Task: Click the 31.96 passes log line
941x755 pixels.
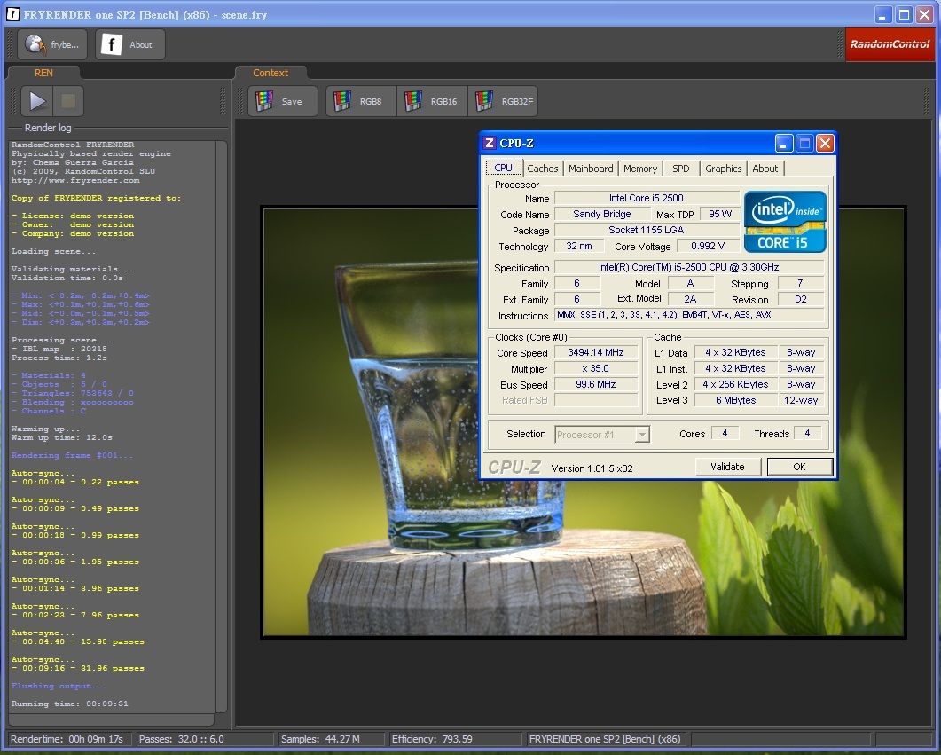Action: (x=78, y=668)
